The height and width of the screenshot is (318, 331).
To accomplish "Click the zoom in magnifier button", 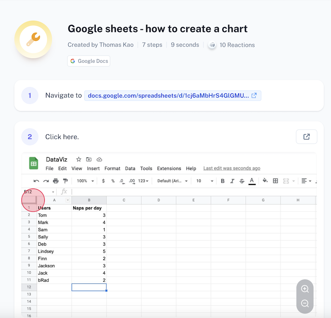I will click(x=305, y=289).
